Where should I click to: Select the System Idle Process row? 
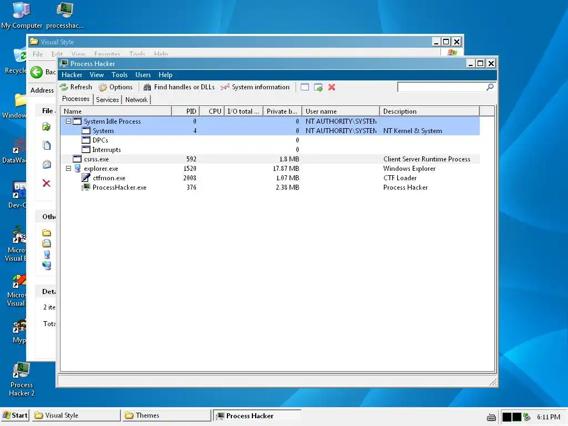[x=270, y=121]
